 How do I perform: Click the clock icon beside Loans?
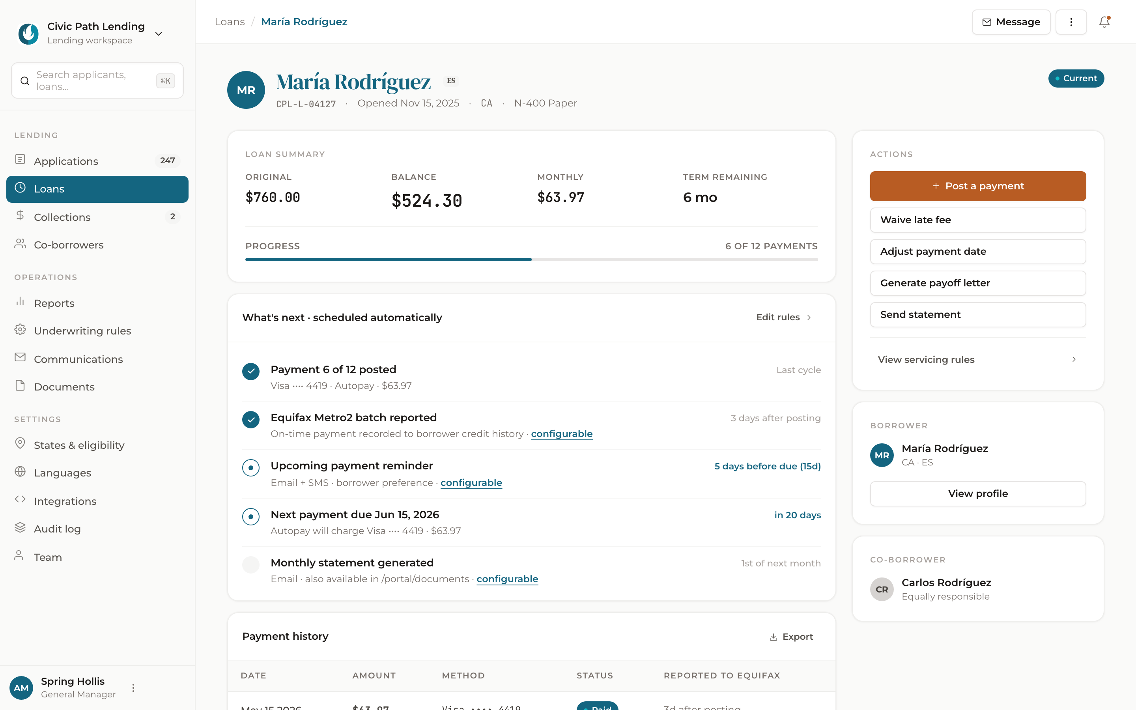pyautogui.click(x=20, y=188)
